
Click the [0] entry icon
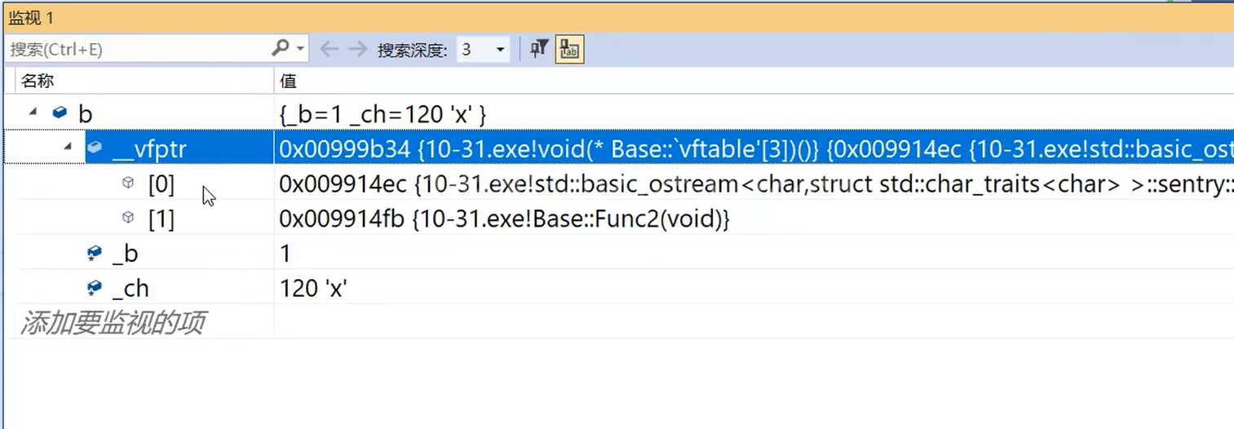128,184
